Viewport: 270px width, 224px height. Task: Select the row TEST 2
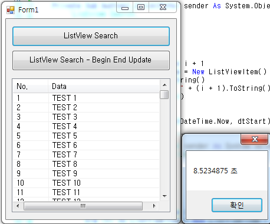pos(86,107)
